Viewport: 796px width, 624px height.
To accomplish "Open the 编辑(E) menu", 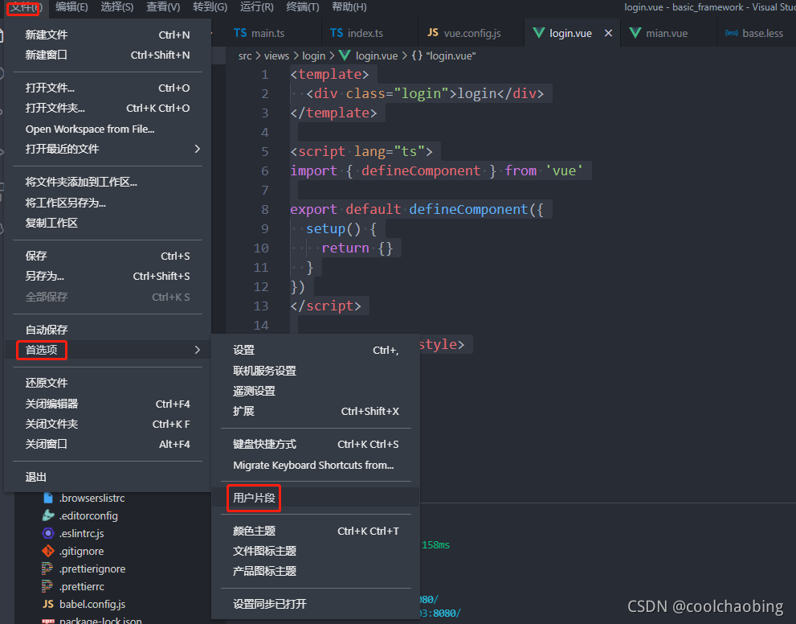I will 71,7.
